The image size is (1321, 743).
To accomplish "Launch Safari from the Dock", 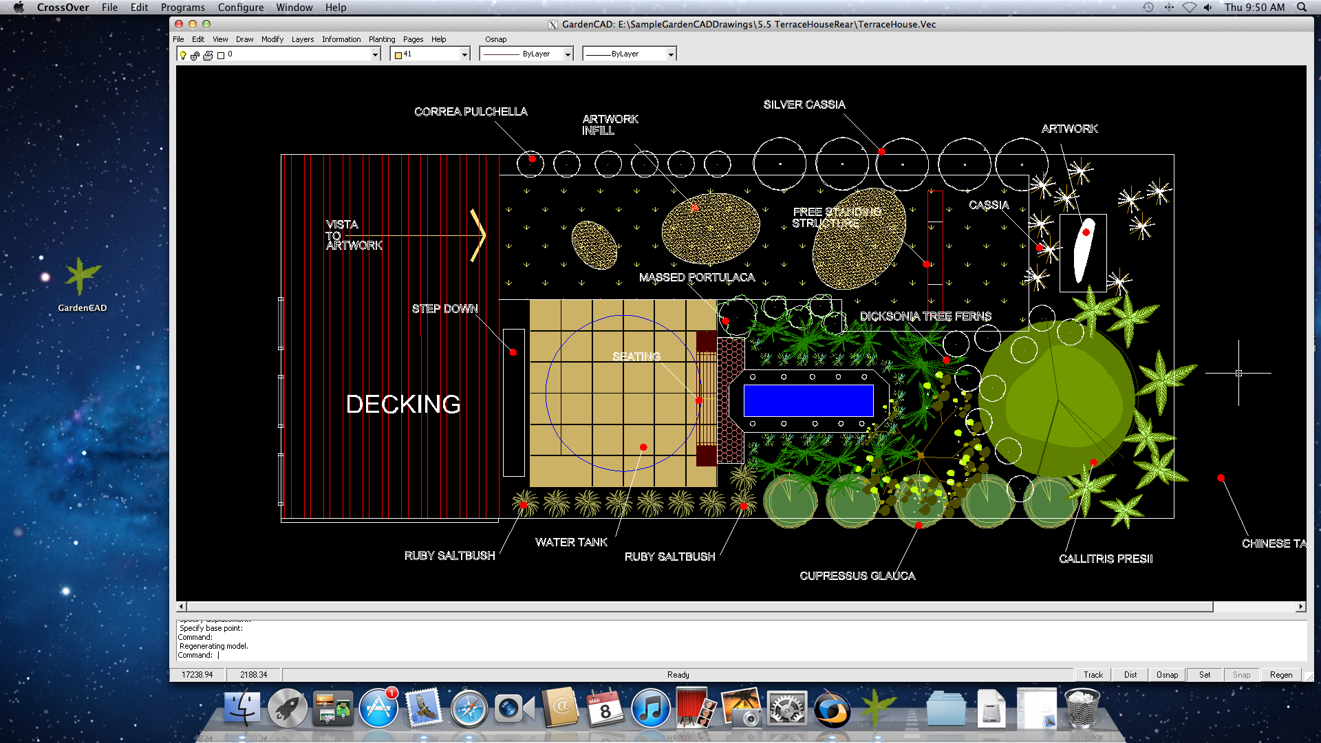I will pos(470,709).
